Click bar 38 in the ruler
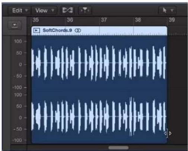Viewport: 188px width, 151px height. click(138, 20)
